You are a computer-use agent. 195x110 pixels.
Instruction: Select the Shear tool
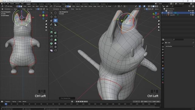tap(51, 50)
